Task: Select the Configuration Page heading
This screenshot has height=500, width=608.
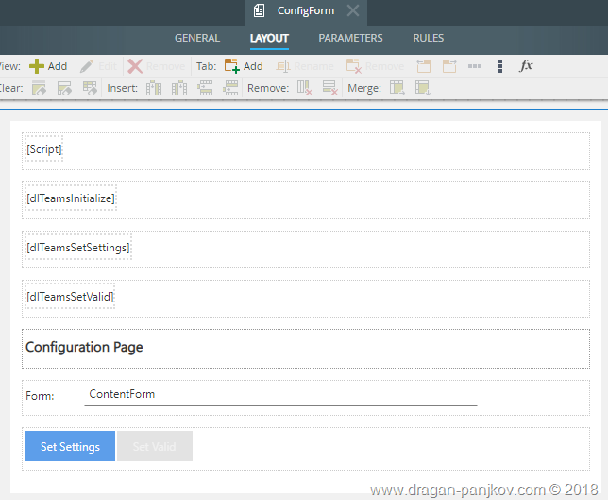Action: pyautogui.click(x=84, y=347)
